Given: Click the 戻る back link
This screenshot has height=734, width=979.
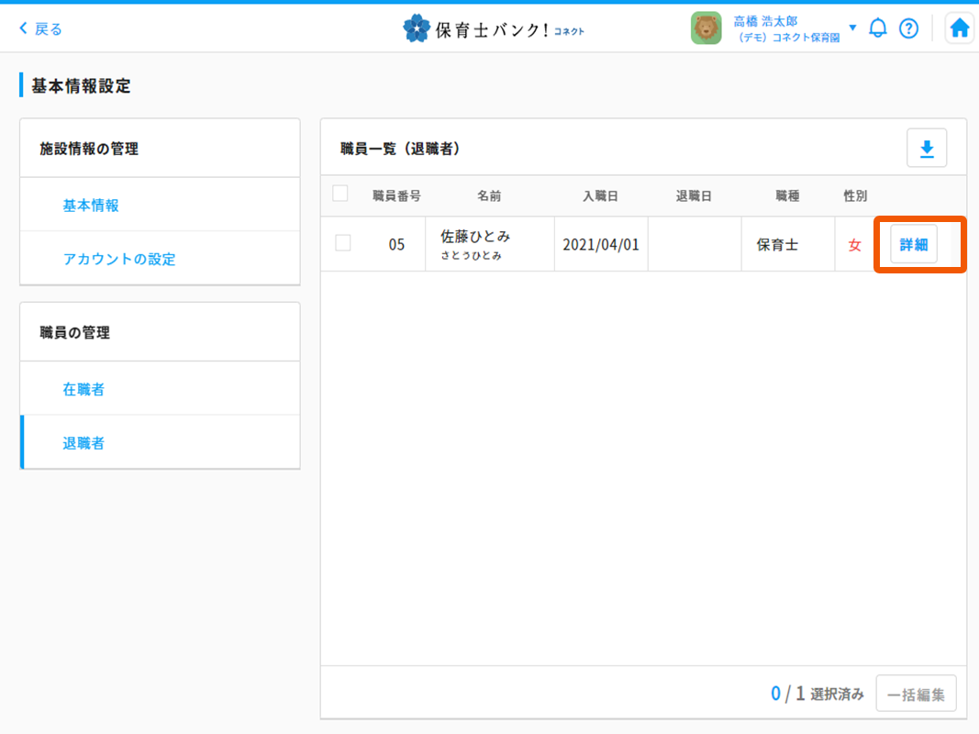Looking at the screenshot, I should [x=49, y=29].
